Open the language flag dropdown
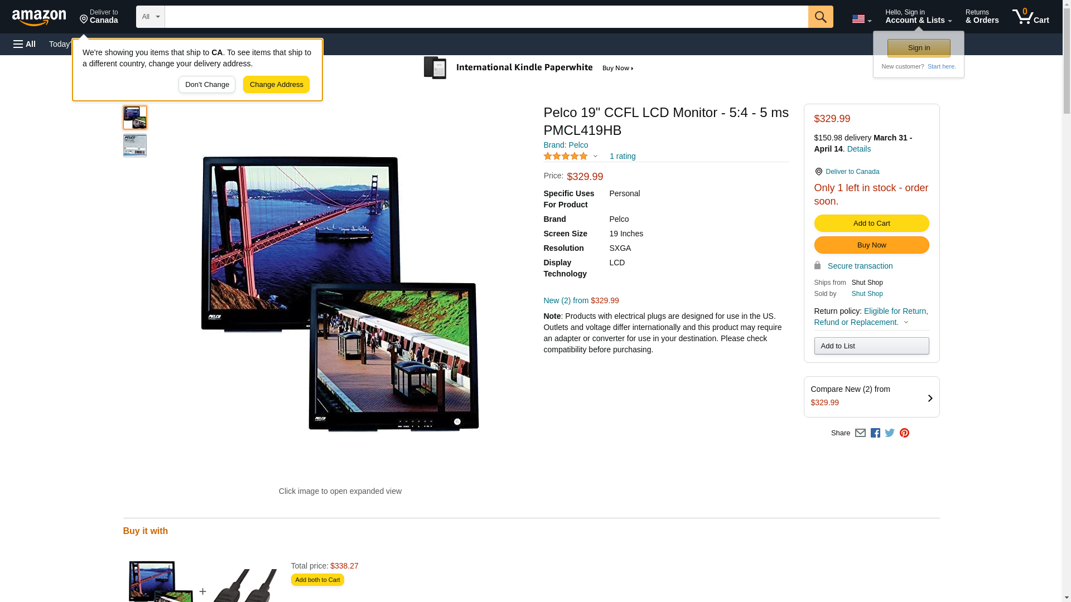The width and height of the screenshot is (1071, 602). 861,20
